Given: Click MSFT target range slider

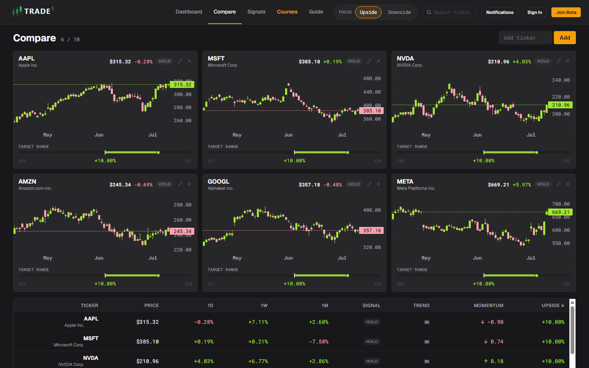Looking at the screenshot, I should tap(294, 153).
